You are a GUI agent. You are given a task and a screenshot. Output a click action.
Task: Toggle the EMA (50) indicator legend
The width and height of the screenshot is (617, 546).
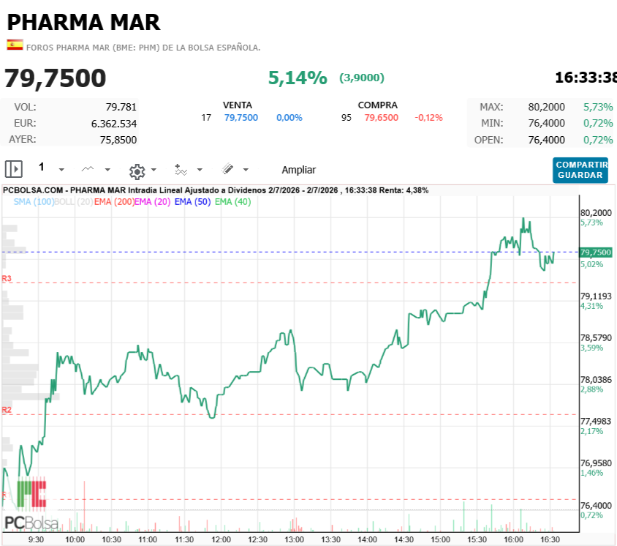pos(192,202)
